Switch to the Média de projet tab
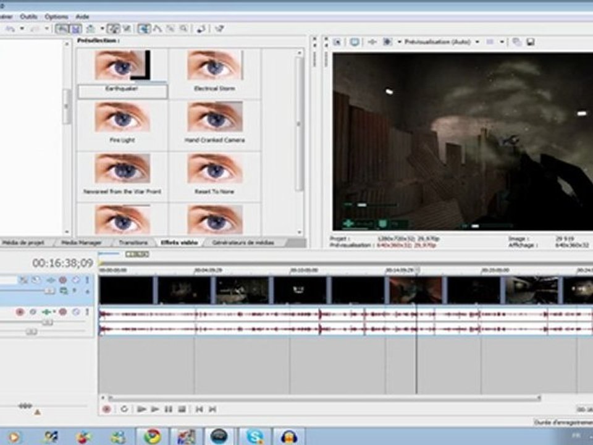 [x=23, y=242]
